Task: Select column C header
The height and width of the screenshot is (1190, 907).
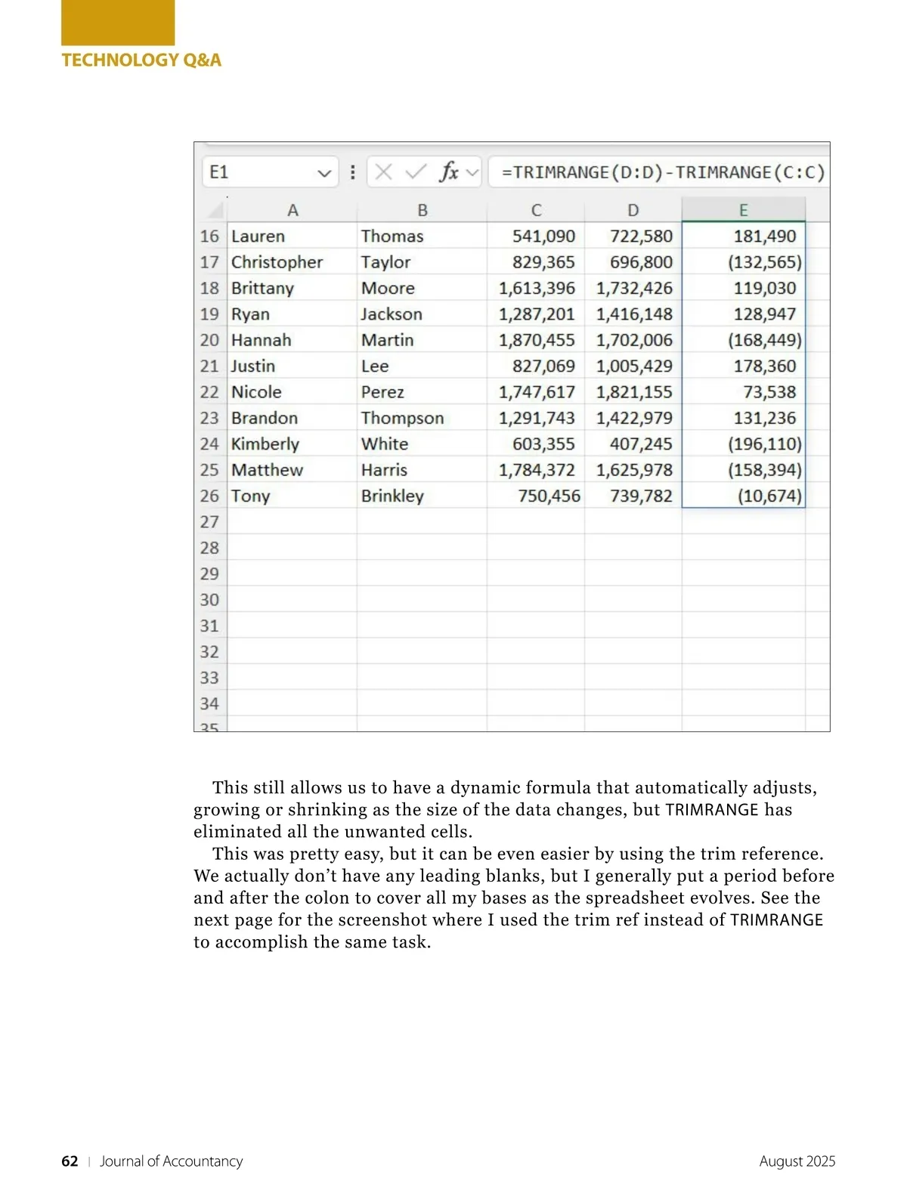Action: [x=536, y=210]
